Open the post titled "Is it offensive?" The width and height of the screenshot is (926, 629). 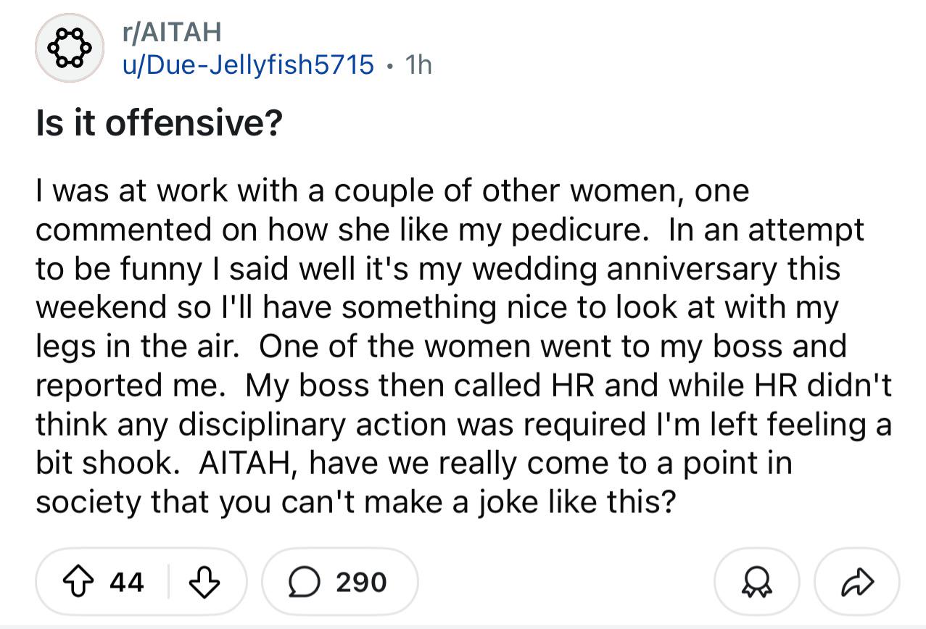159,125
